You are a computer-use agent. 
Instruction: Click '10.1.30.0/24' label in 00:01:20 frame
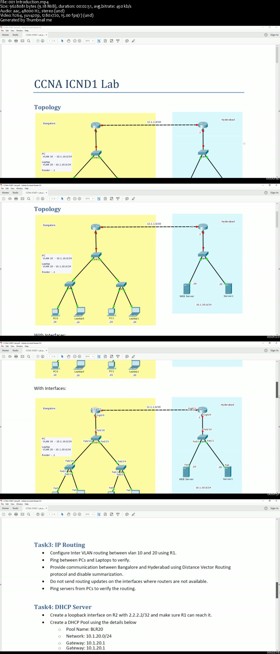tap(204, 305)
